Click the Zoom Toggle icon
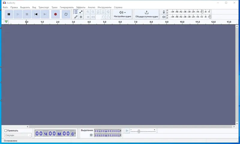The width and height of the screenshot is (240, 144). [108, 12]
